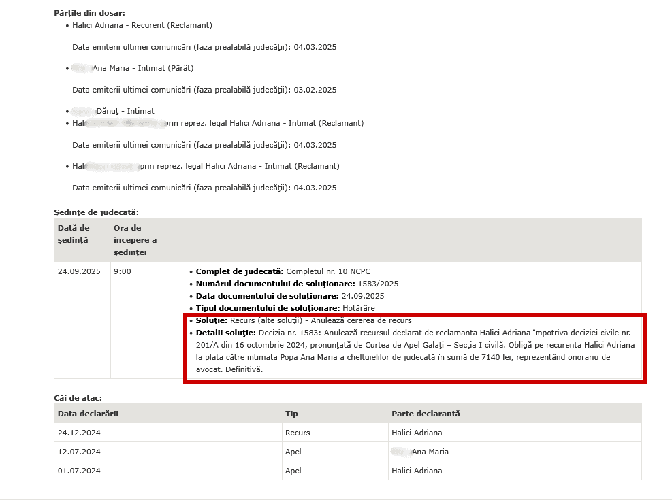Click the "Părțile din dosar" heading

89,13
